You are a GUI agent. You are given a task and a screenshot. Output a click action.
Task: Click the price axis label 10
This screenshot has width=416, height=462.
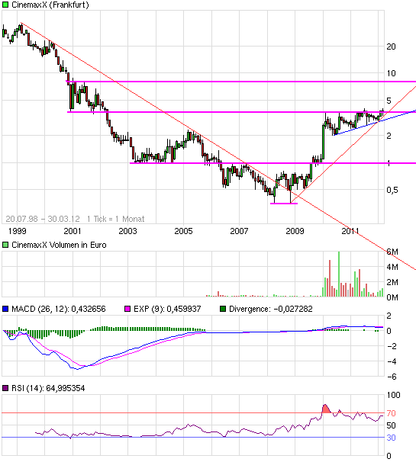click(x=392, y=73)
